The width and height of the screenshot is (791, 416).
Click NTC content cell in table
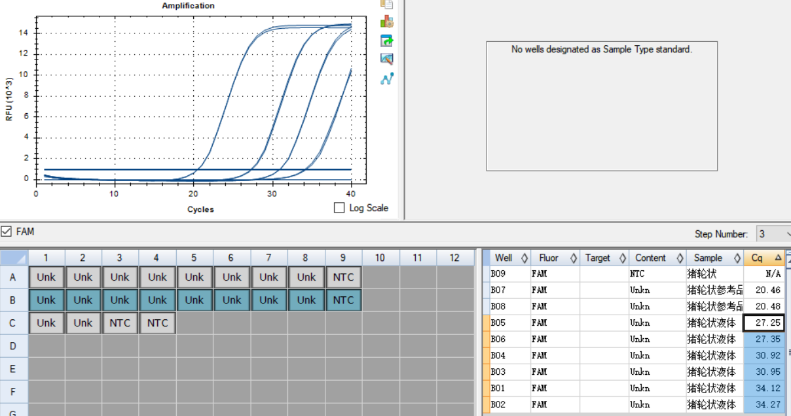(657, 274)
